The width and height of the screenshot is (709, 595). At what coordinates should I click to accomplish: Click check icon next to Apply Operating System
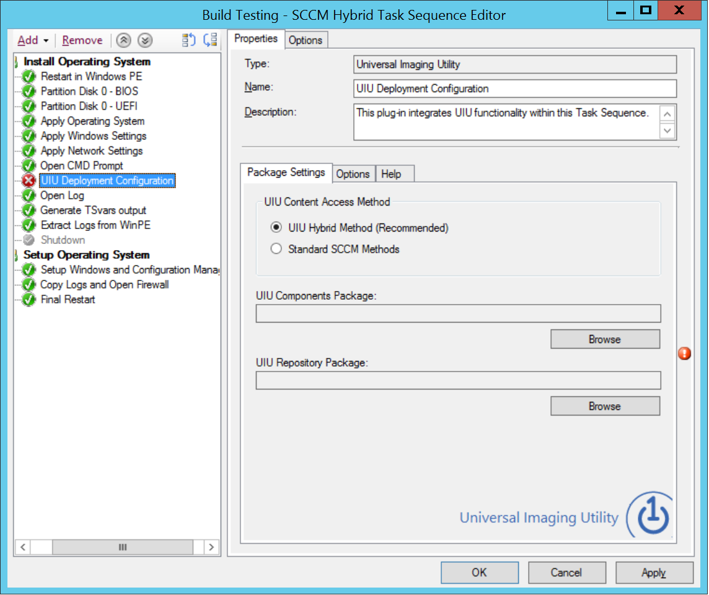point(29,121)
